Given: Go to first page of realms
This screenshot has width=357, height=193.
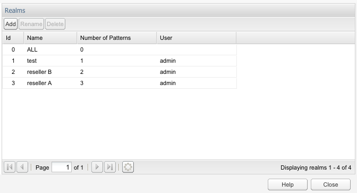Looking at the screenshot, I should (x=10, y=167).
